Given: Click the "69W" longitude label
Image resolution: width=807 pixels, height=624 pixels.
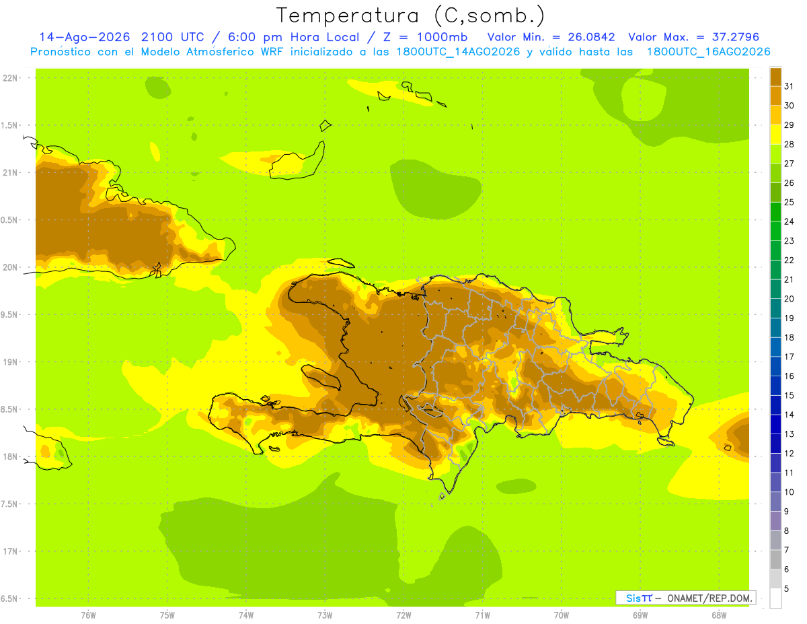Looking at the screenshot, I should coord(640,615).
